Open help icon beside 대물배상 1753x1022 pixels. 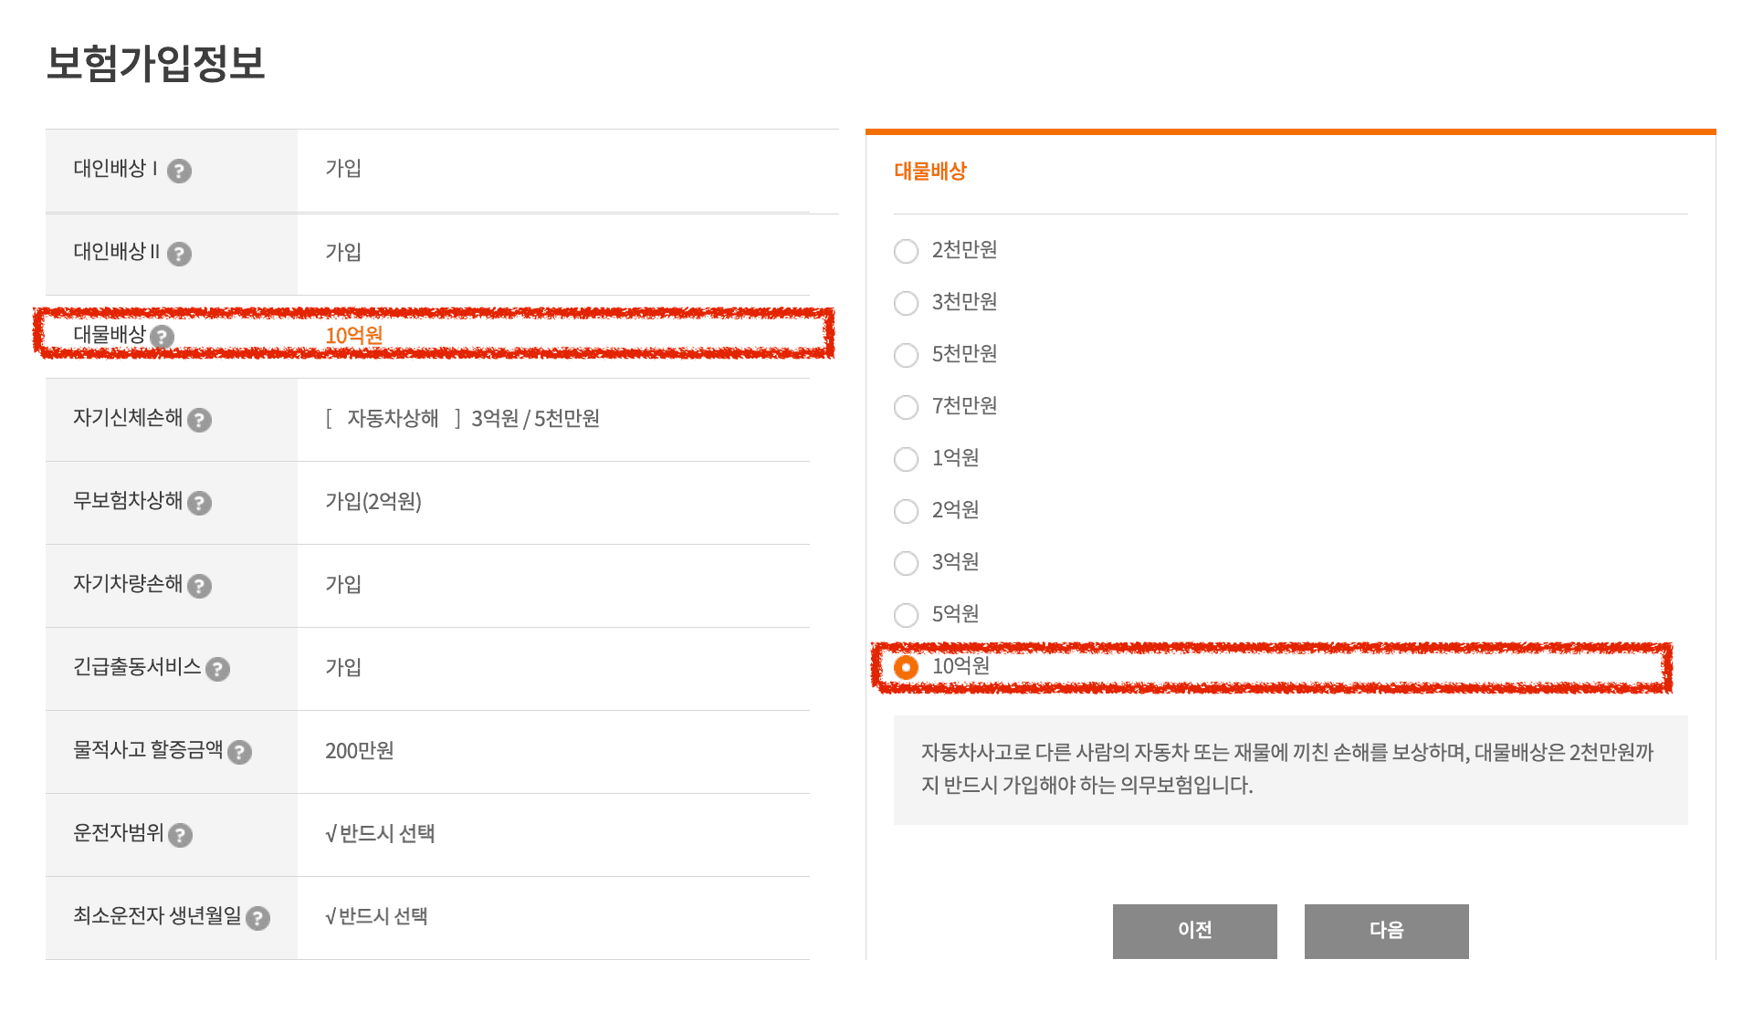tap(162, 337)
